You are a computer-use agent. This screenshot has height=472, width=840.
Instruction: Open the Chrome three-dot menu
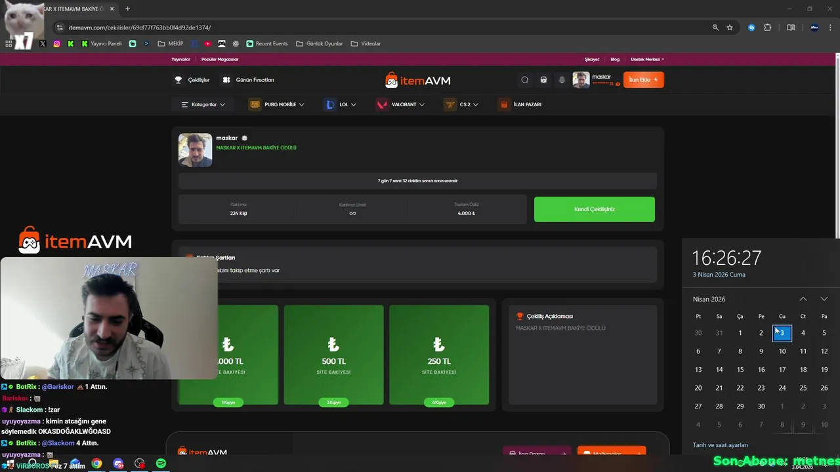(x=831, y=28)
